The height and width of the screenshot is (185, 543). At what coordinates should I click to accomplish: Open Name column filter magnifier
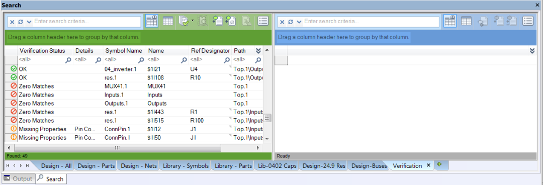[184, 60]
